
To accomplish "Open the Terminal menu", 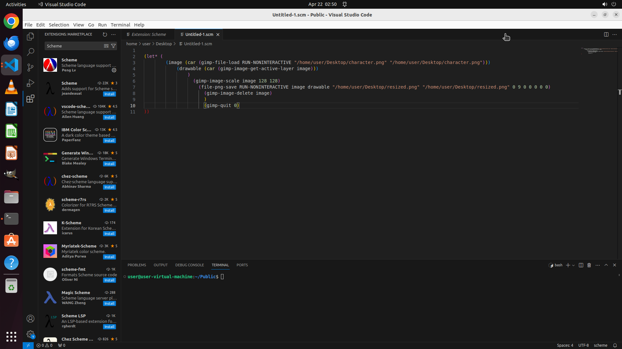I will [x=120, y=25].
